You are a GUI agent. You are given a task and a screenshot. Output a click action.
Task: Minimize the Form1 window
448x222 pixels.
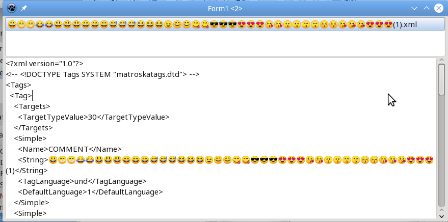click(414, 8)
